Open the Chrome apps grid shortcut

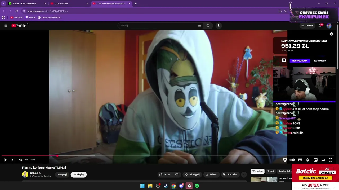pos(3,18)
